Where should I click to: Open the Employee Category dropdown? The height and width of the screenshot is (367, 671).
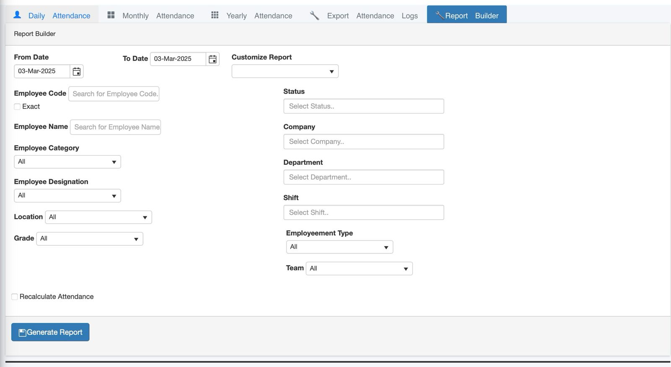coord(67,162)
